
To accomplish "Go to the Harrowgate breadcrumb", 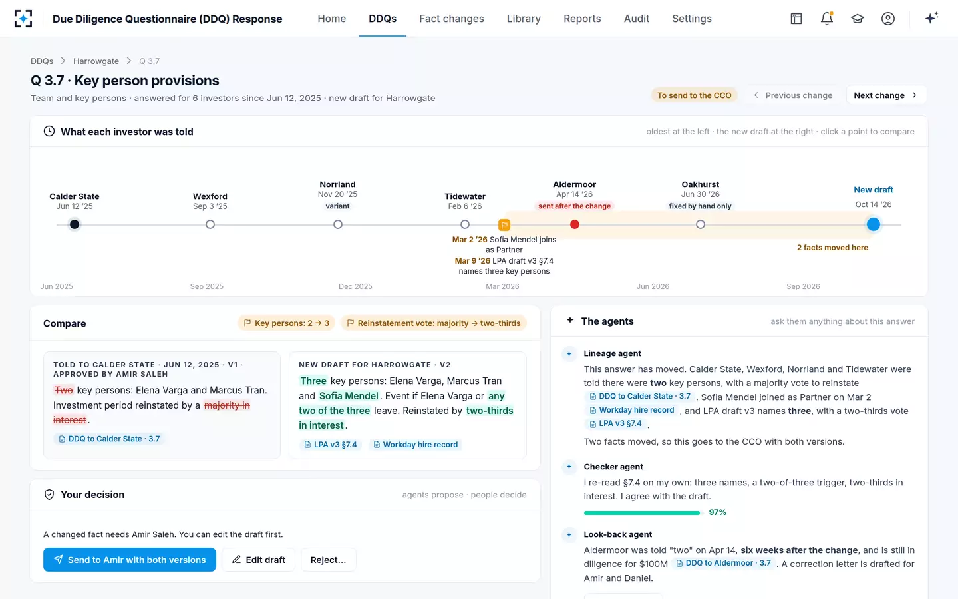I will (96, 61).
